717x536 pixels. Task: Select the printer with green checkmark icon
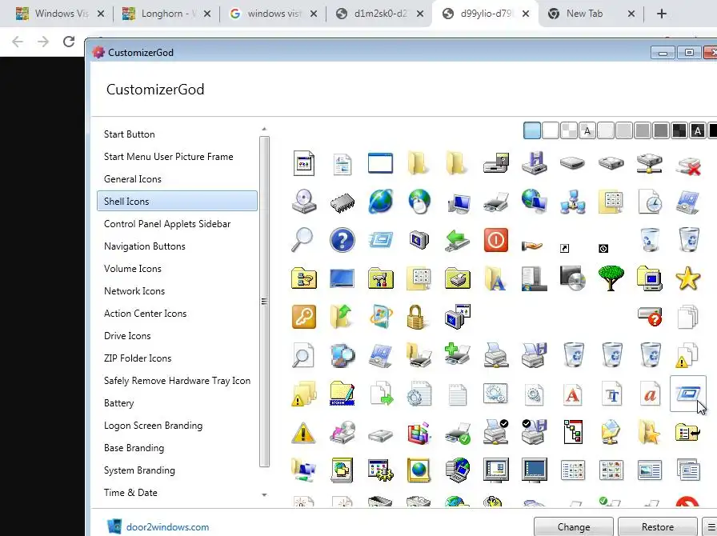457,434
